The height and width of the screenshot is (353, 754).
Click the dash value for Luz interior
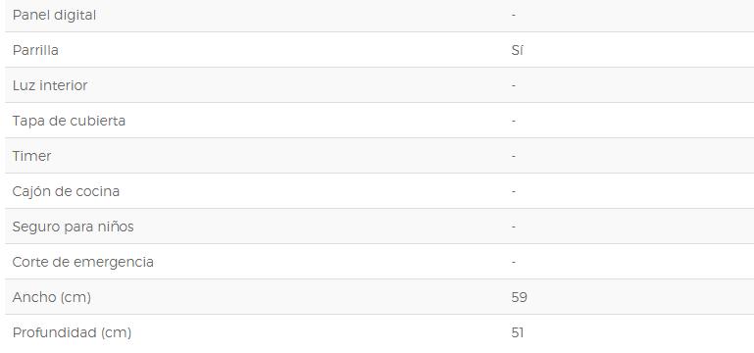point(514,85)
